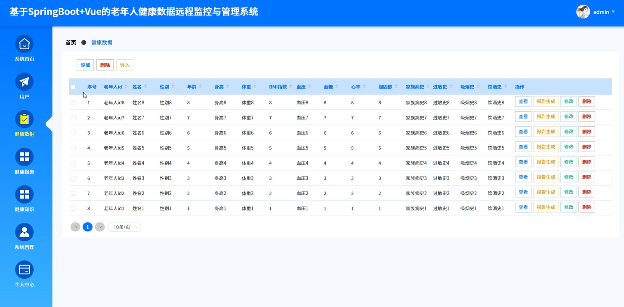Click the 序号 column header
Viewport: 624px width, 307px height.
pyautogui.click(x=92, y=87)
